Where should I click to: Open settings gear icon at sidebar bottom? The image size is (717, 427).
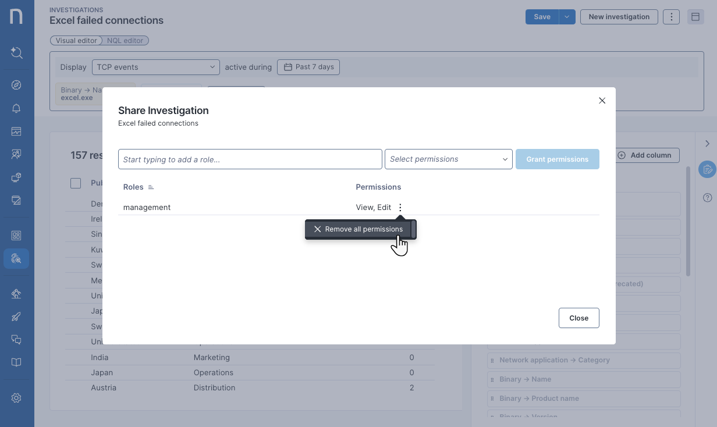pyautogui.click(x=16, y=398)
